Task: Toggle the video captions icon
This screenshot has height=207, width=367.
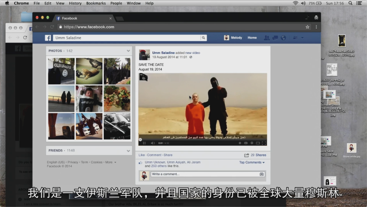Action: coord(246,143)
